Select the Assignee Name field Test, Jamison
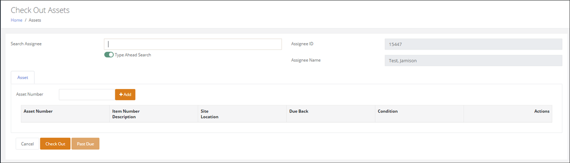570x163 pixels. coord(473,61)
